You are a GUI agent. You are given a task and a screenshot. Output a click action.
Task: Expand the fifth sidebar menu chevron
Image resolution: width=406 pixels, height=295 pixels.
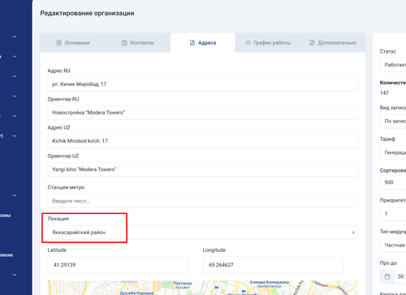pos(15,116)
